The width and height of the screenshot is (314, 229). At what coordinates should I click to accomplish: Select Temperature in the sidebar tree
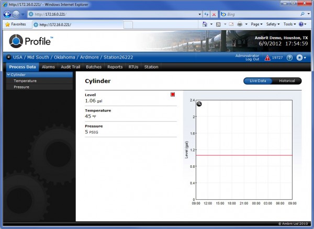coord(39,81)
